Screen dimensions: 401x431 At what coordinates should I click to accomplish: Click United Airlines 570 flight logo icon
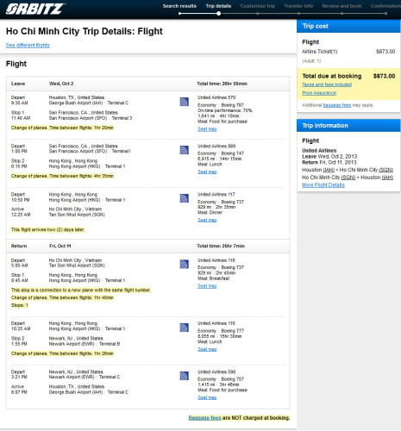click(184, 102)
